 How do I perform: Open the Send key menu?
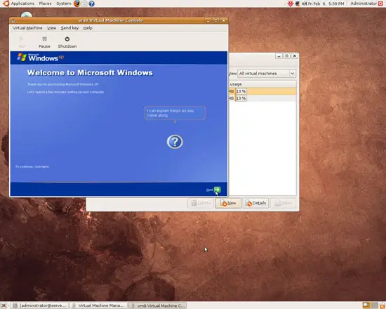pos(69,28)
